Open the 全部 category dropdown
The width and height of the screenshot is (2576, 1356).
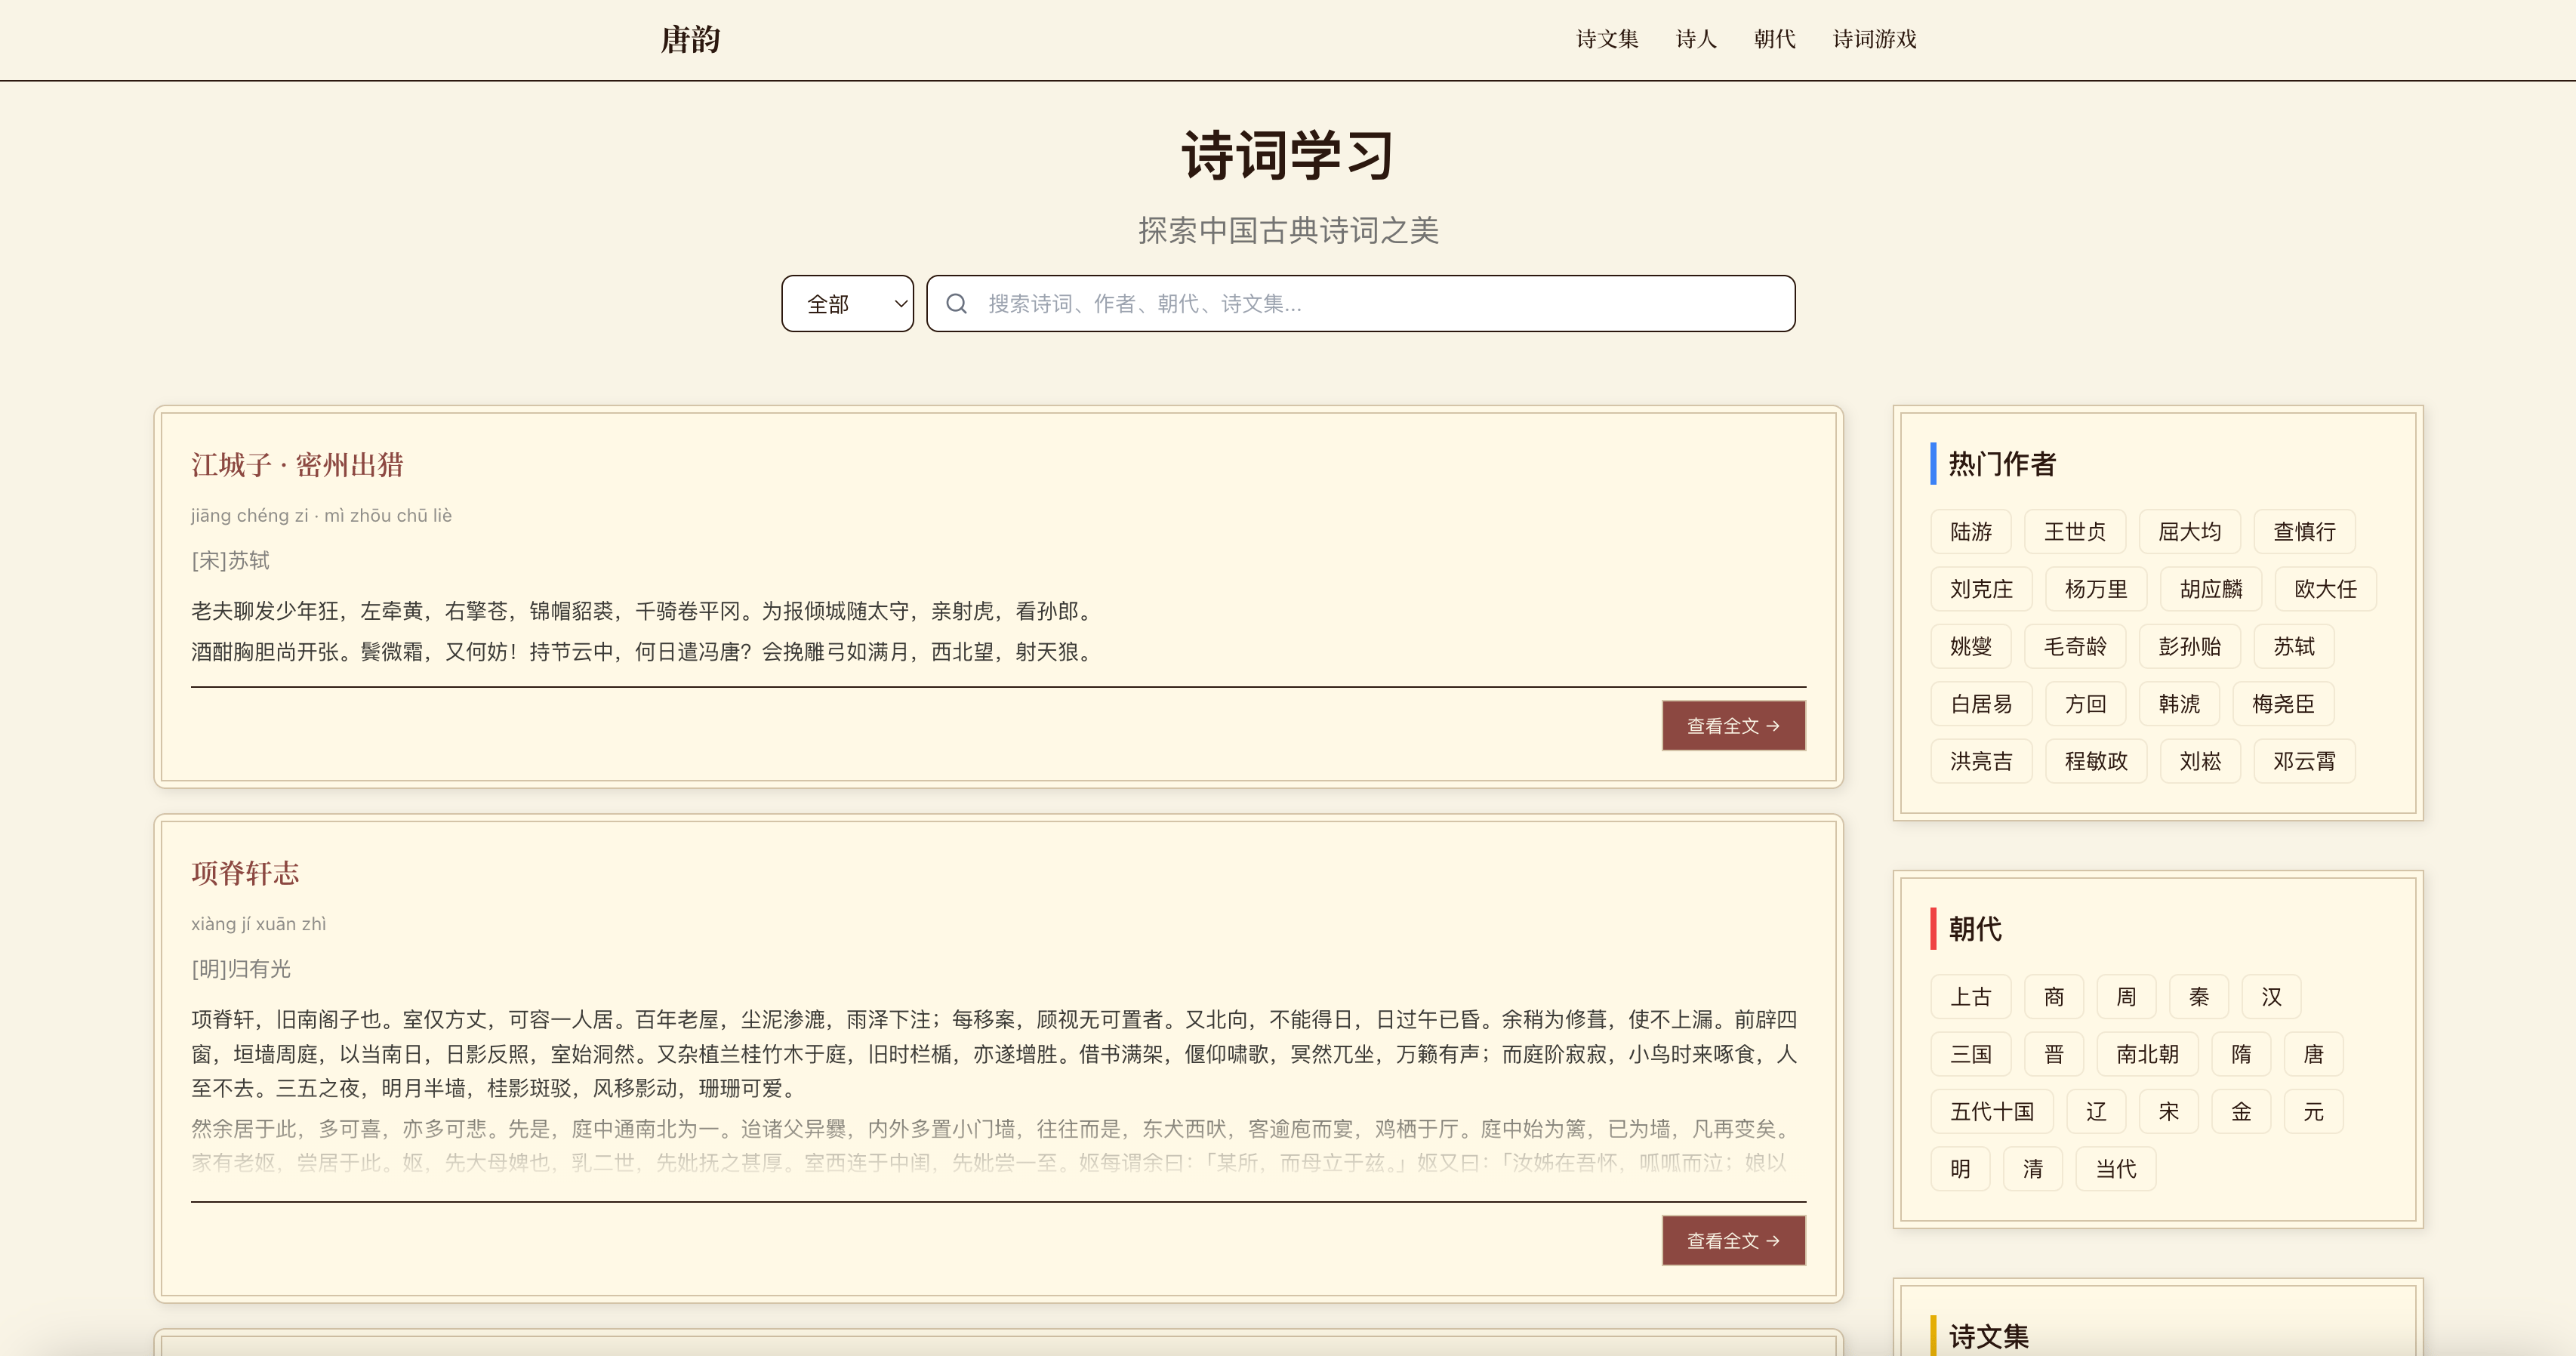(x=847, y=304)
